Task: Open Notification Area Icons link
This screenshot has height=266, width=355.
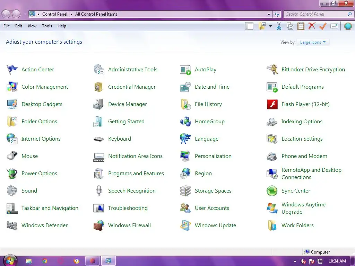Action: click(x=135, y=156)
